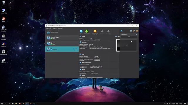Show hidden system tray icons
This screenshot has width=188, height=105.
tap(165, 104)
